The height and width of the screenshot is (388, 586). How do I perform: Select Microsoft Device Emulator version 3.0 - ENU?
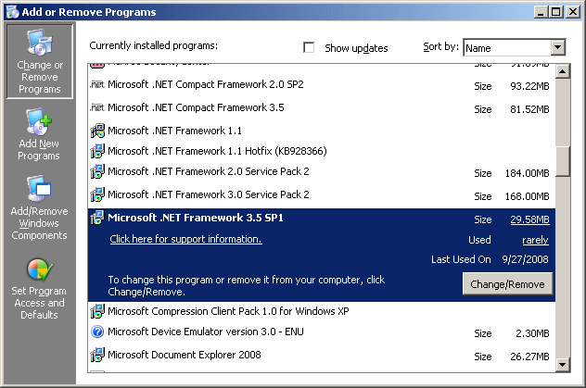206,332
